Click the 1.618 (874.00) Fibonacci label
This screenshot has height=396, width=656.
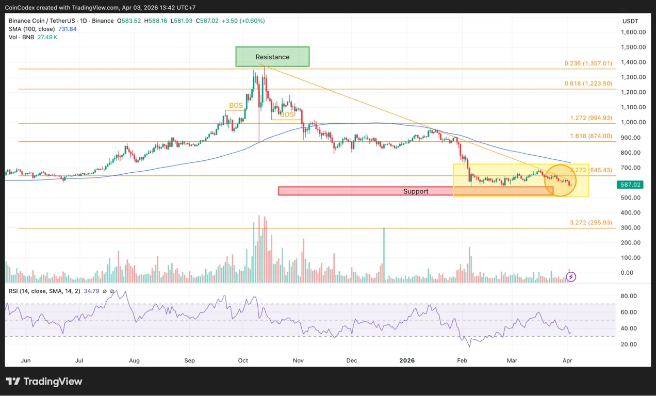(591, 136)
